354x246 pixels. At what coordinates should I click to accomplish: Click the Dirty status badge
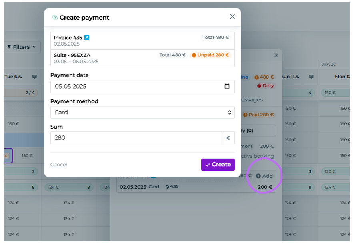(x=266, y=86)
